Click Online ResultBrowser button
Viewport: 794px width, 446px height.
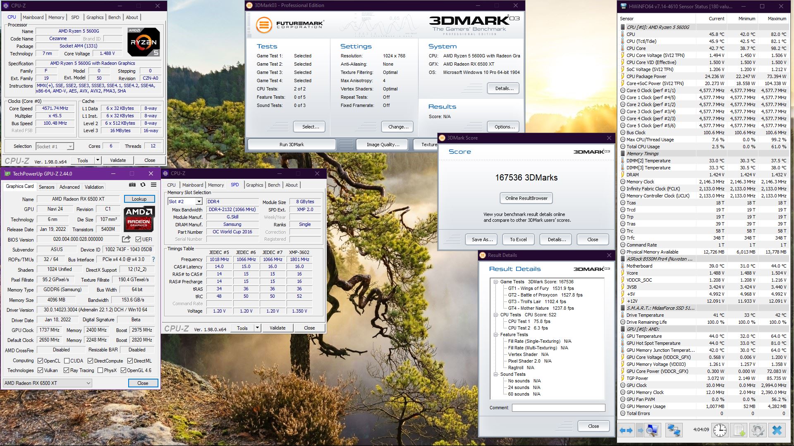(526, 198)
